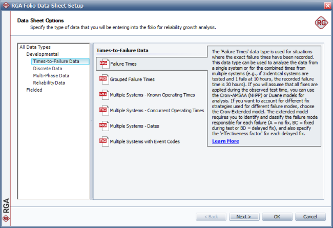Open Multi-Phase Data category
333x228 pixels.
[x=51, y=76]
